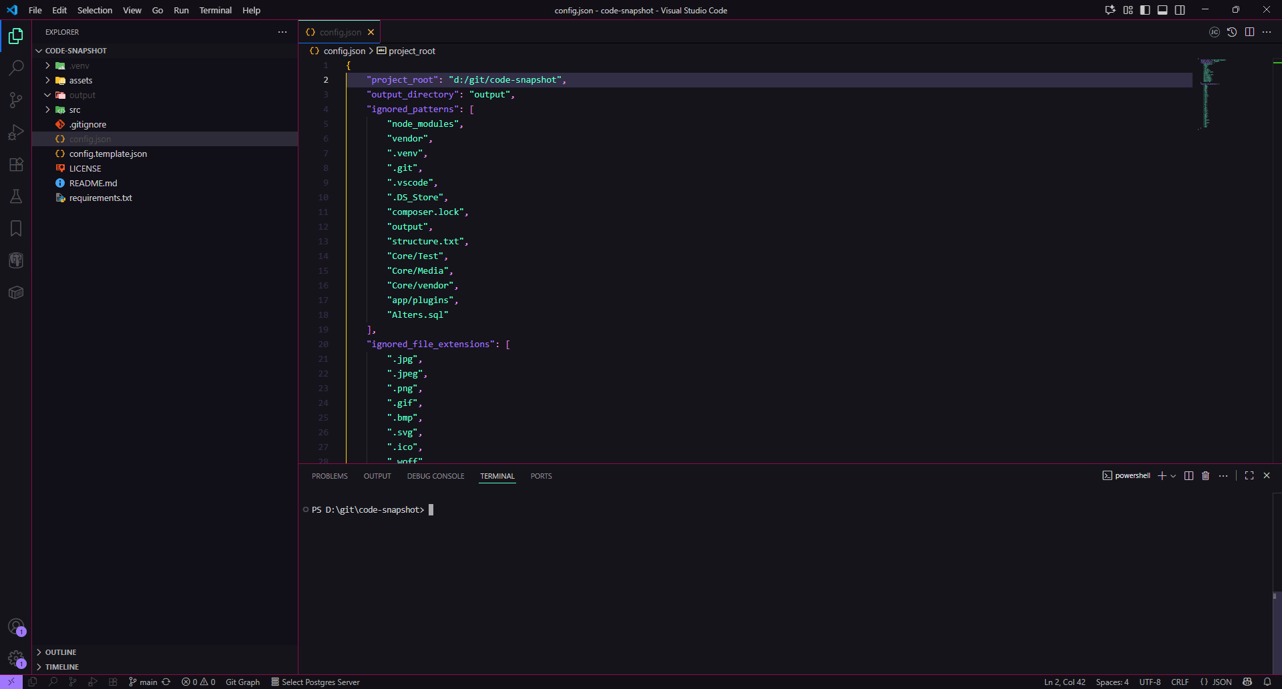Image resolution: width=1282 pixels, height=689 pixels.
Task: Open the Copilot chat icon in title bar
Action: [1110, 10]
